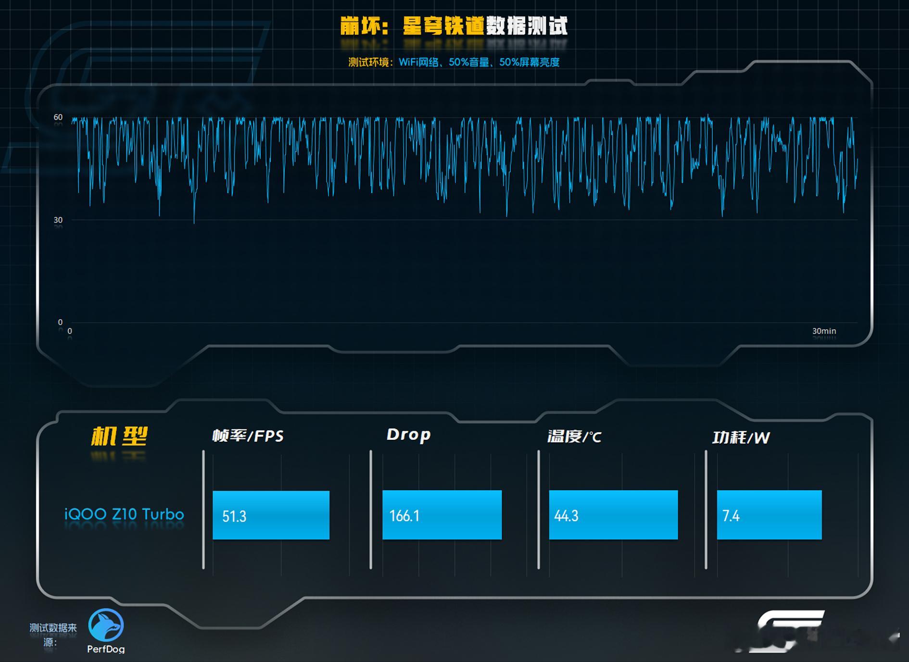Click the 30 label on the chart y-axis
The height and width of the screenshot is (662, 909).
click(x=58, y=220)
